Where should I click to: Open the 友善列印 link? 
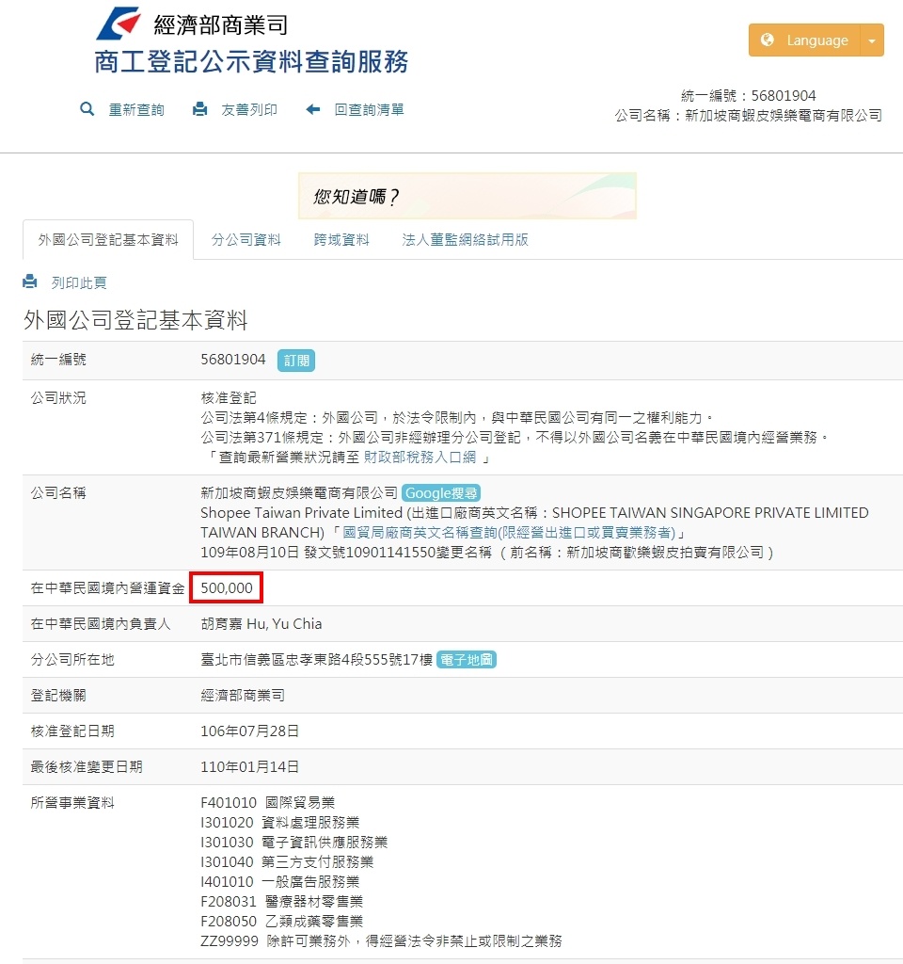coord(249,110)
